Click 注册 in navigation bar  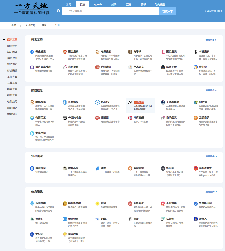tap(58, 25)
